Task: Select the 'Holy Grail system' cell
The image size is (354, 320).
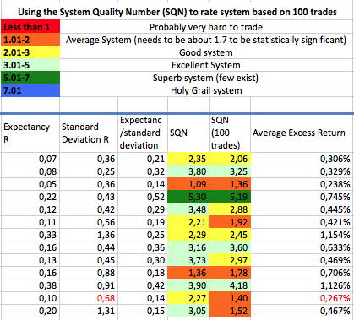Action: pos(206,90)
